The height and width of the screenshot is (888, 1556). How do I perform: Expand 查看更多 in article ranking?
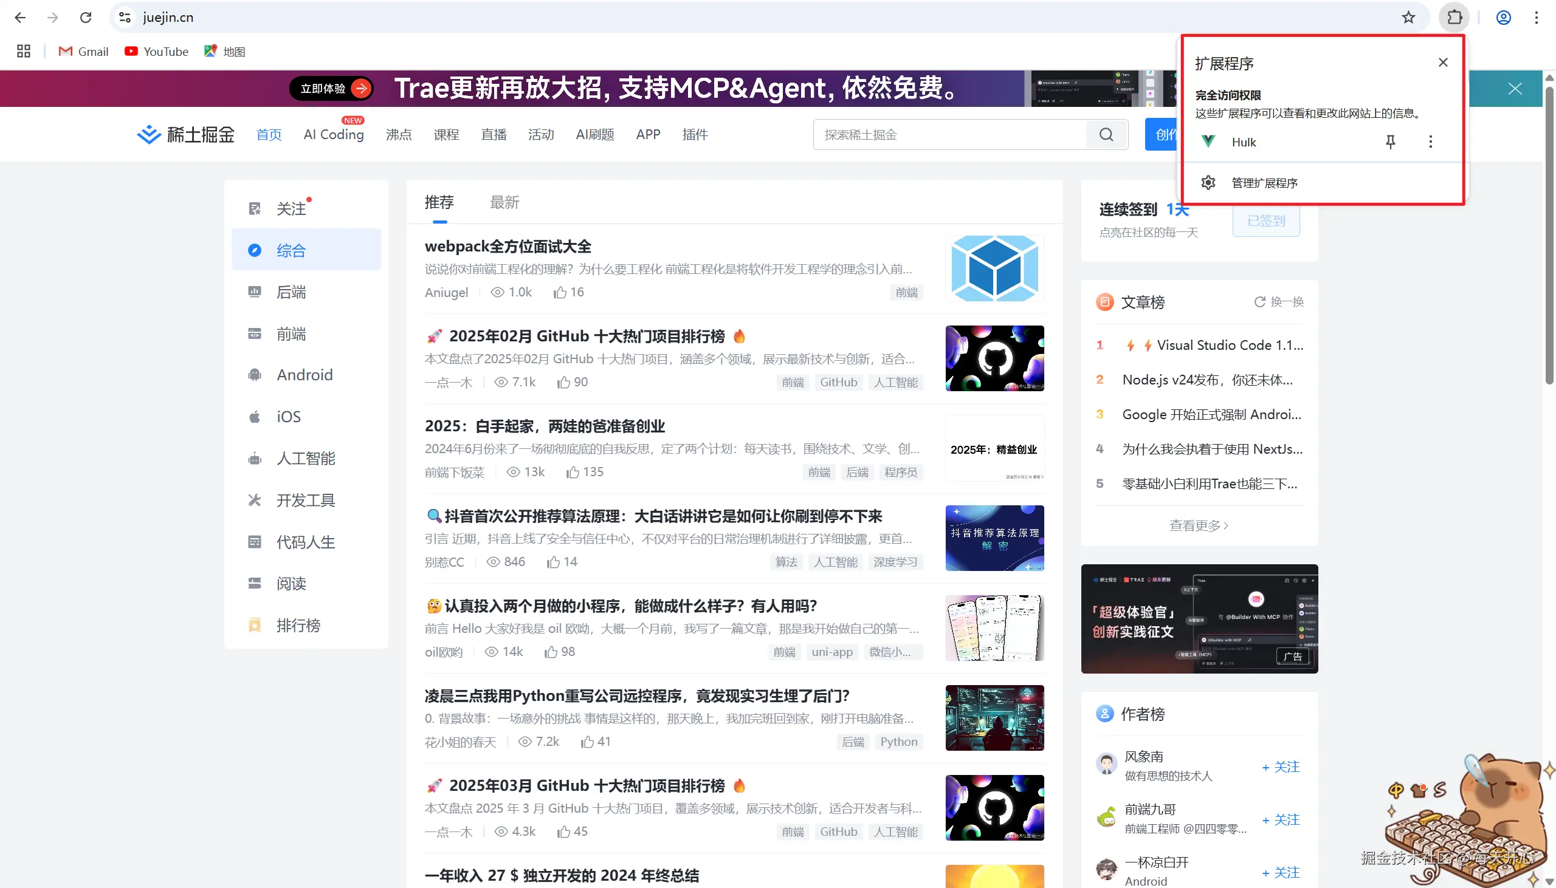(1199, 525)
